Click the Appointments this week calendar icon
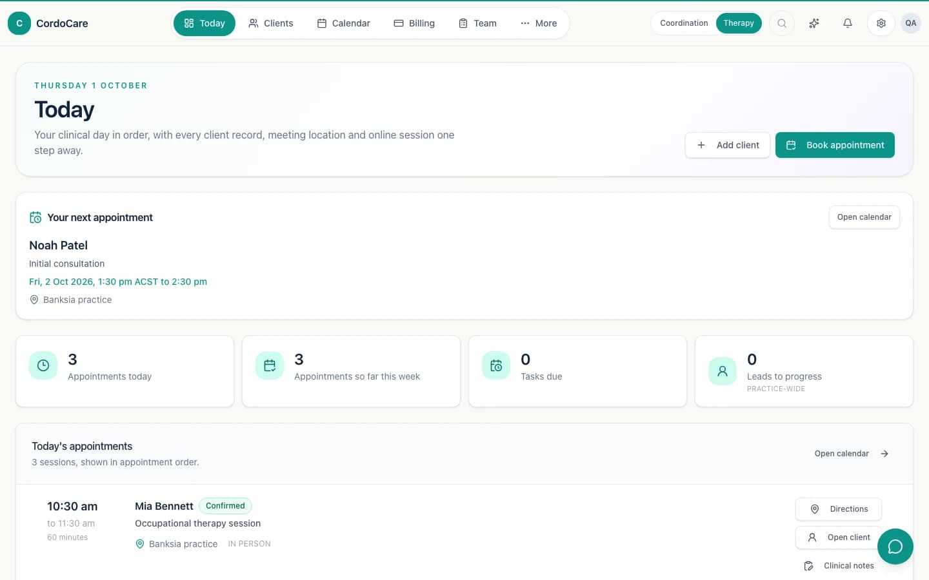Screen dimensions: 929x580 (x=270, y=365)
